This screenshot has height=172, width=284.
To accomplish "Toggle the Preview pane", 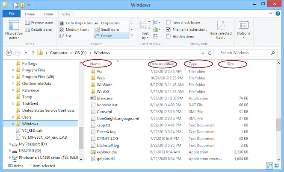I will [39, 22].
